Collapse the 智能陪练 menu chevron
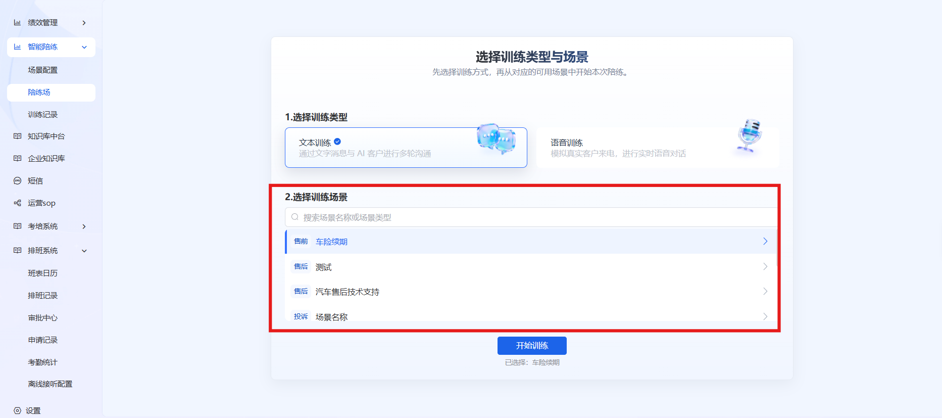Image resolution: width=942 pixels, height=418 pixels. click(84, 47)
